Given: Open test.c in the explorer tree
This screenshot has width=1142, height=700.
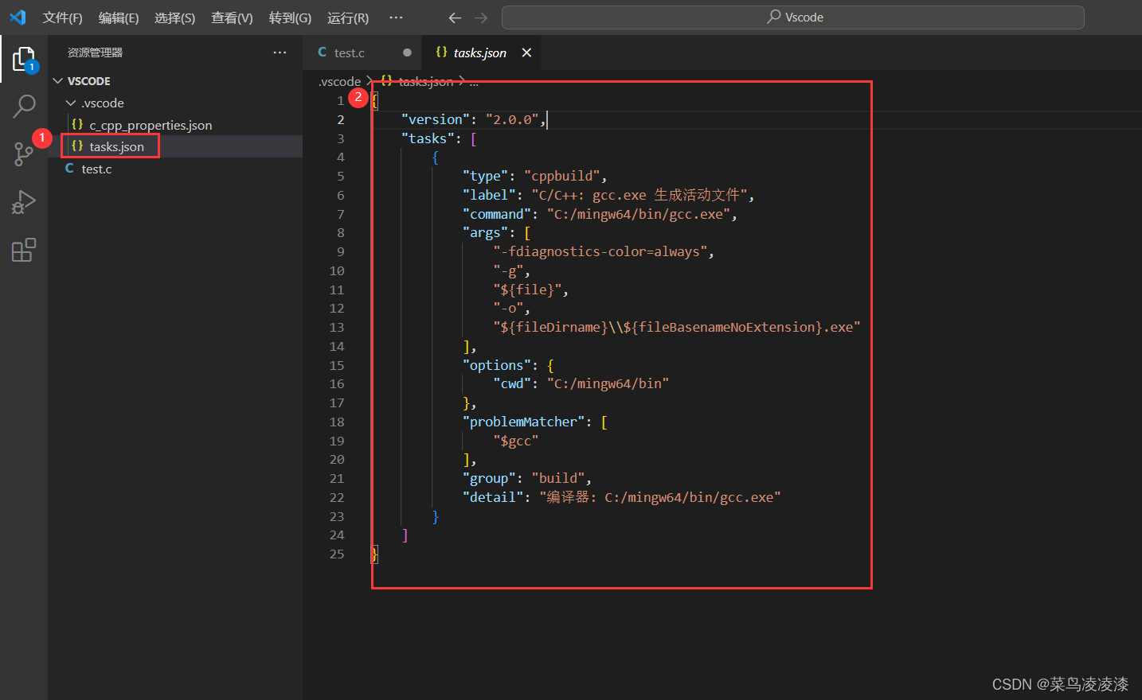Looking at the screenshot, I should [96, 169].
